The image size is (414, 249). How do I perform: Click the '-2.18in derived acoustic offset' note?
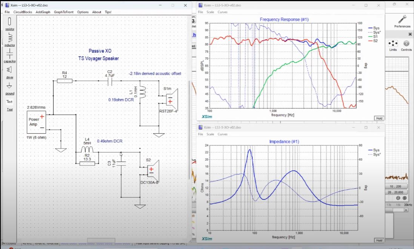click(155, 73)
